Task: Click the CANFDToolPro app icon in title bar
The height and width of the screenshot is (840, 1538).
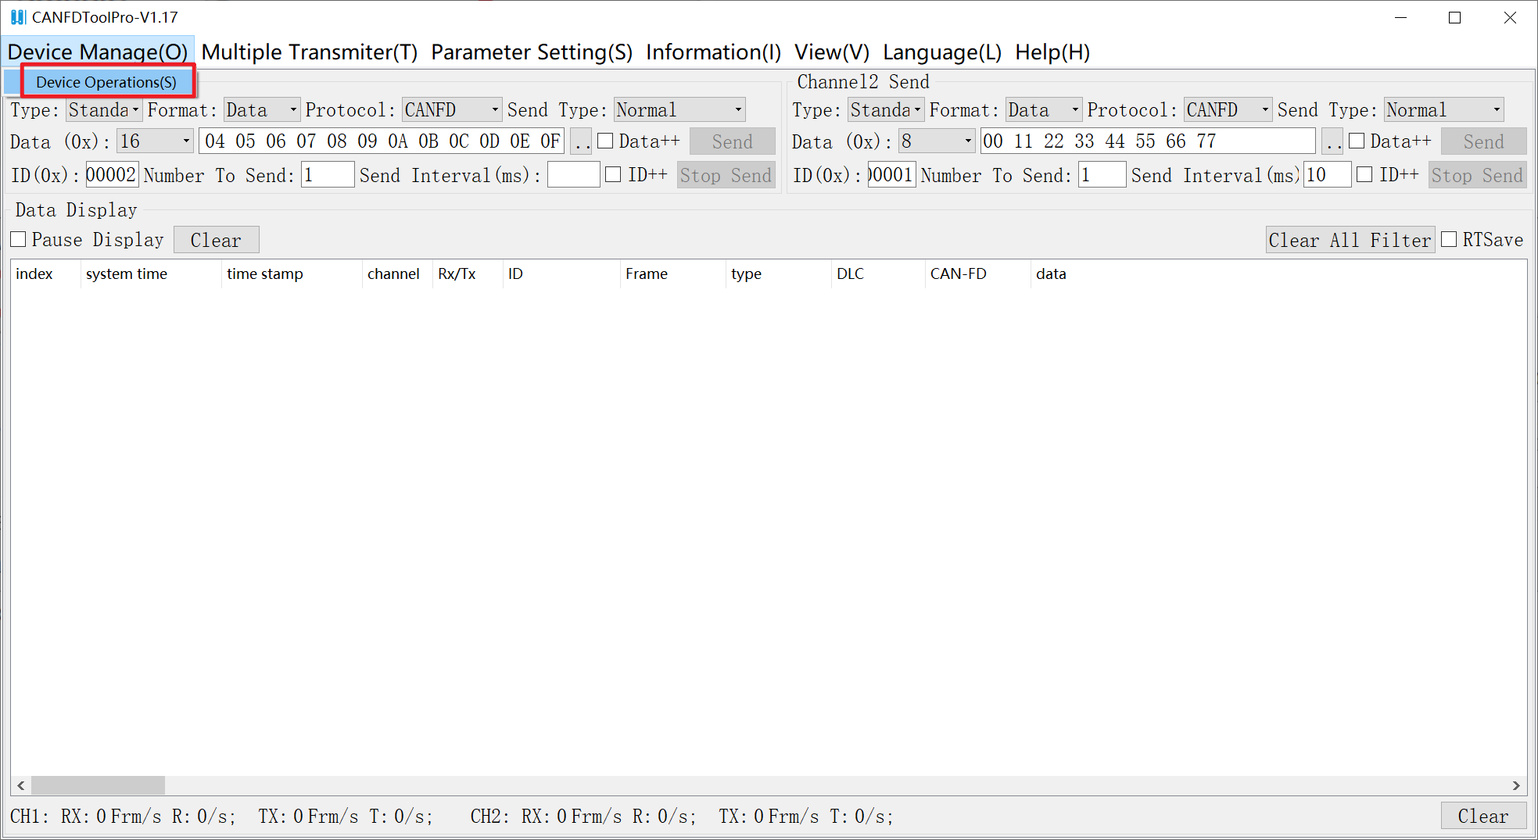Action: (18, 17)
